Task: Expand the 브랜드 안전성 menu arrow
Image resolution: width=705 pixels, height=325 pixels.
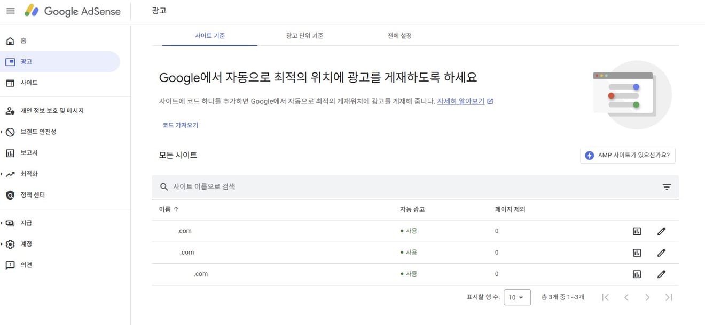Action: (x=2, y=132)
